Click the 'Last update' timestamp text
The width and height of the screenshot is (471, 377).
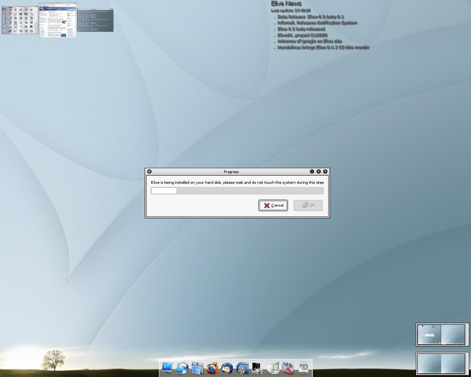[x=291, y=11]
